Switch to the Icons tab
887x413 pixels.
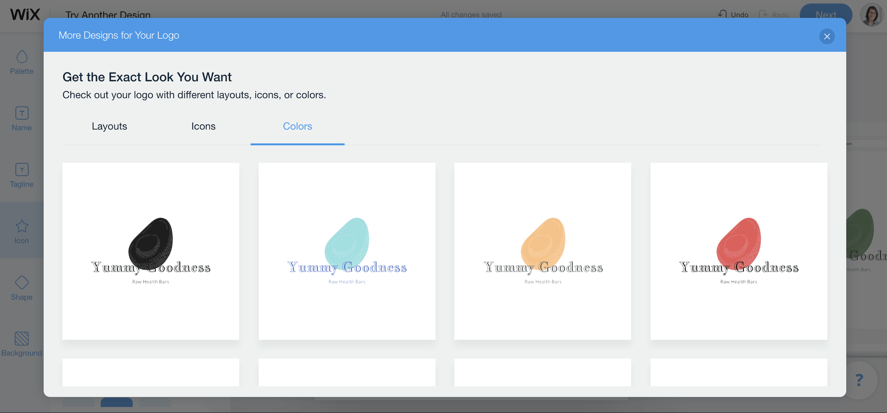pyautogui.click(x=203, y=126)
